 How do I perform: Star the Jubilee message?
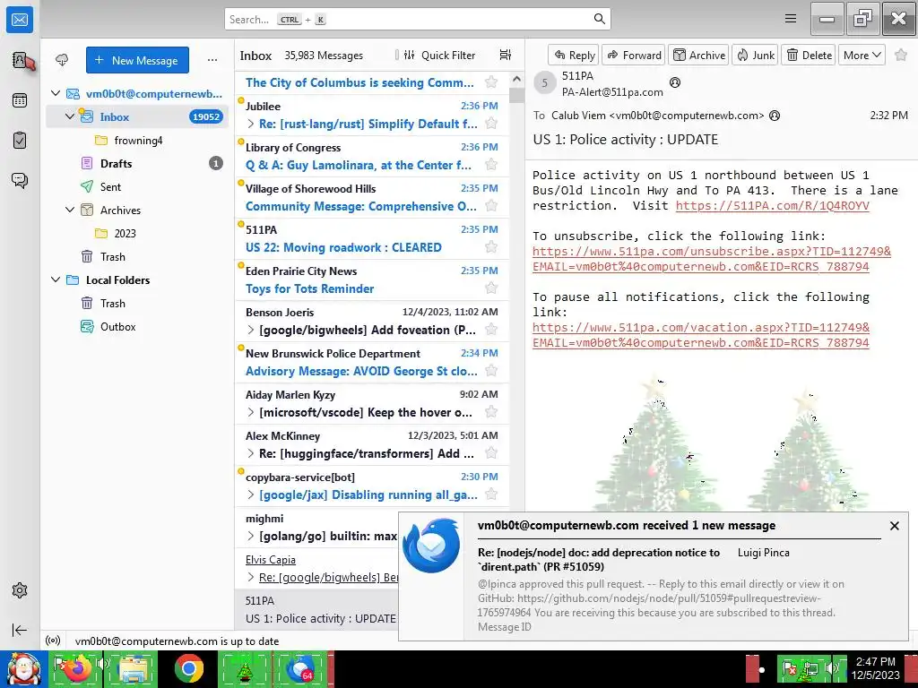(x=491, y=124)
